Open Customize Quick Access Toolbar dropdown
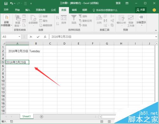Screen dimensions: 159x124 click(x=31, y=4)
